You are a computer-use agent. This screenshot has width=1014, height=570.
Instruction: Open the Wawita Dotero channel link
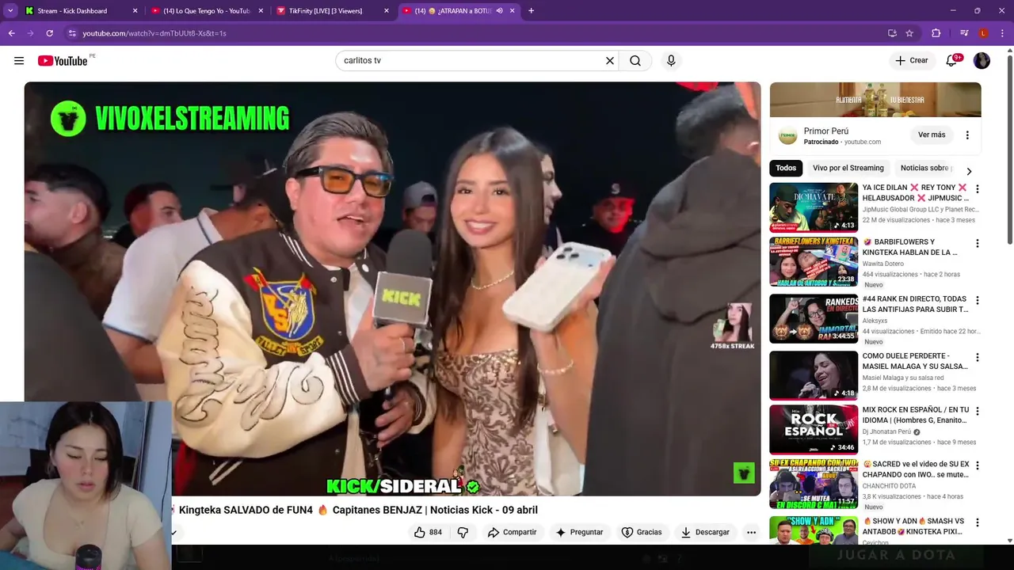pyautogui.click(x=882, y=264)
